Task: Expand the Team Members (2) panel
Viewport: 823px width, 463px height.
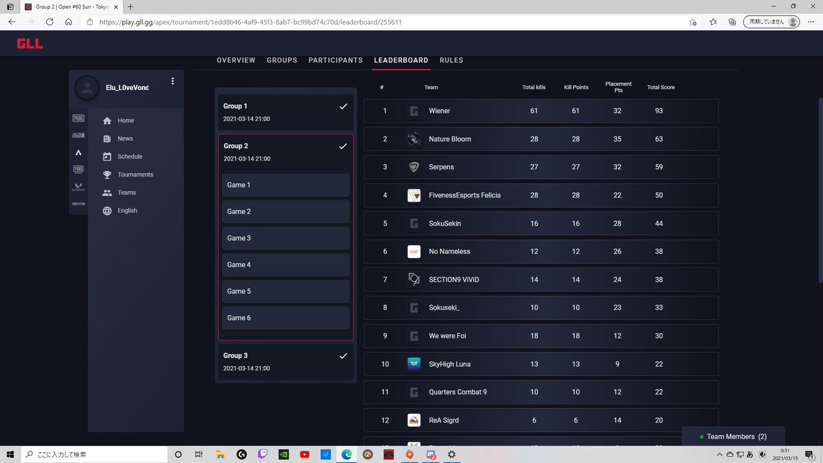Action: tap(733, 437)
